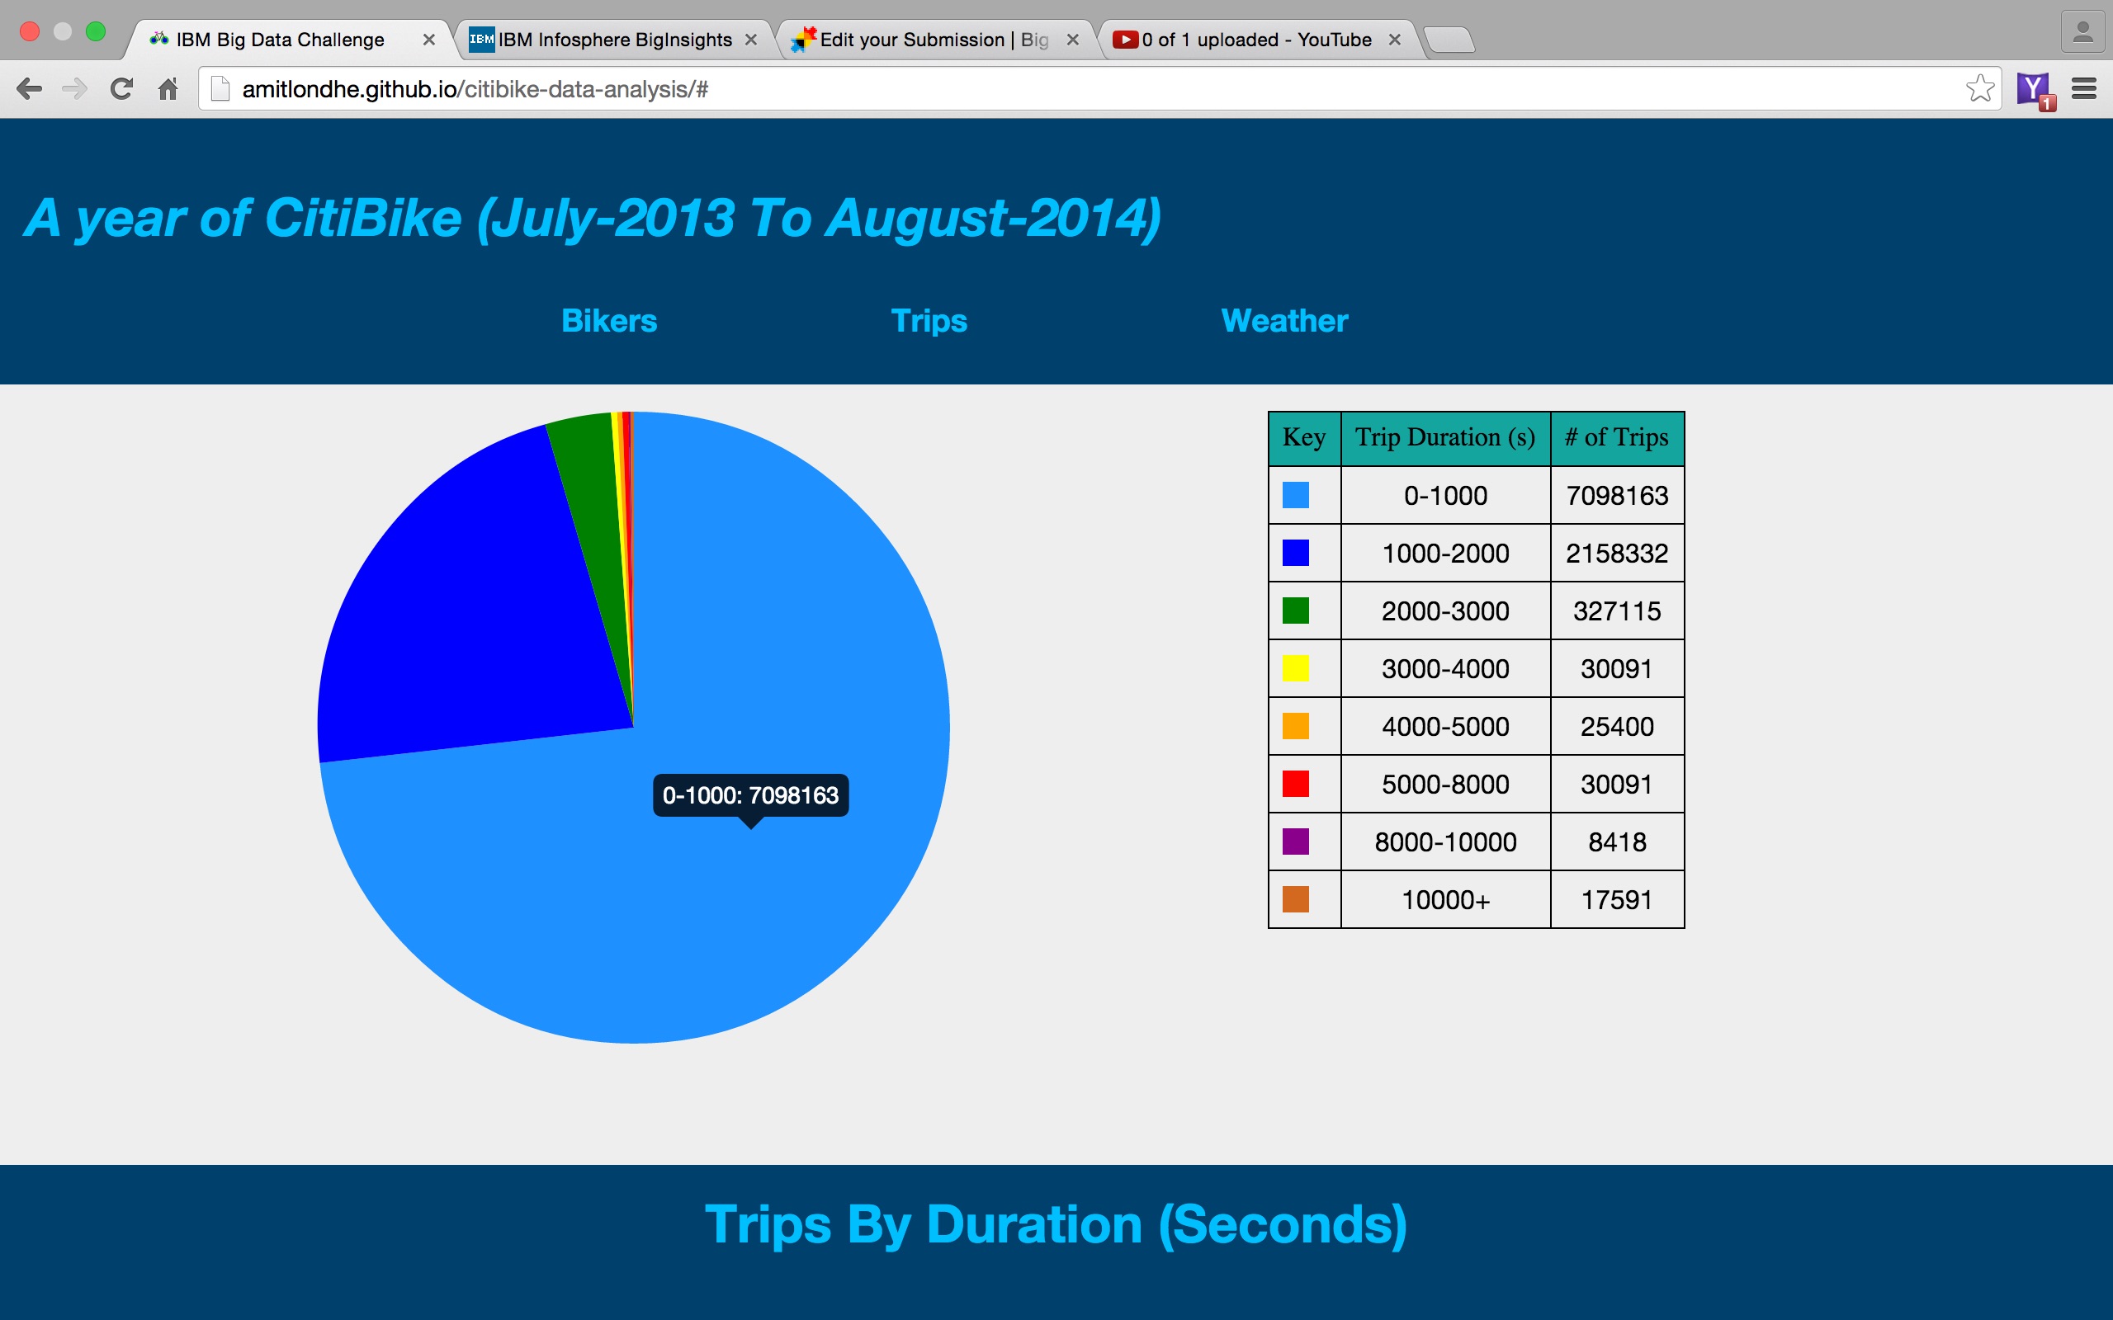The height and width of the screenshot is (1320, 2113).
Task: Open the Weather section link
Action: click(1283, 321)
